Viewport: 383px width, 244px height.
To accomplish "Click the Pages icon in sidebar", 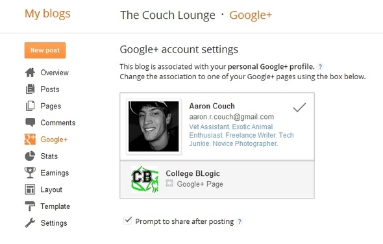I will (30, 106).
